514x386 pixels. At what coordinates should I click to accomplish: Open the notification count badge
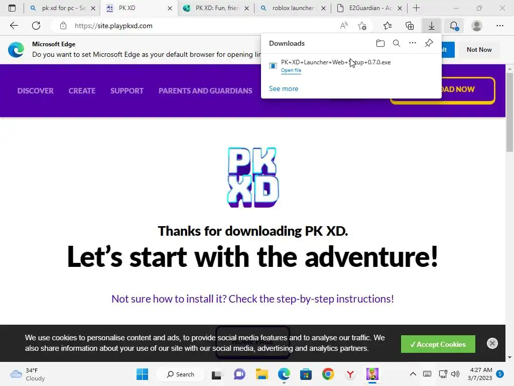[500, 374]
